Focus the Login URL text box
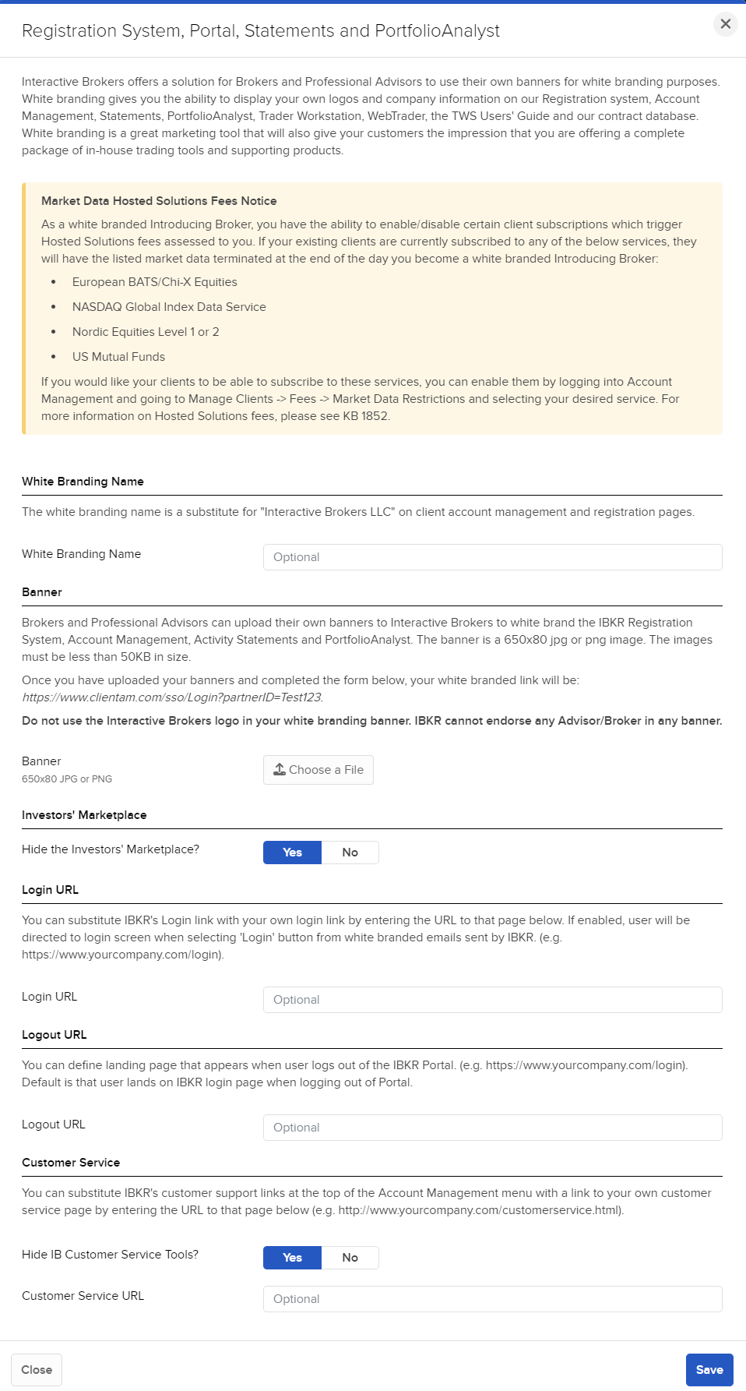746x1391 pixels. pyautogui.click(x=491, y=999)
